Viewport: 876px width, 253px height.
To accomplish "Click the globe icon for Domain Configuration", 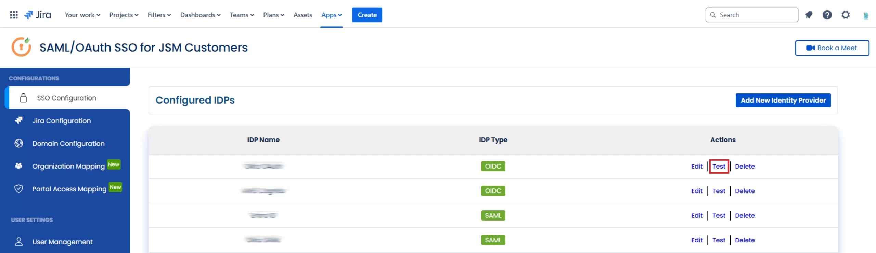I will (19, 143).
